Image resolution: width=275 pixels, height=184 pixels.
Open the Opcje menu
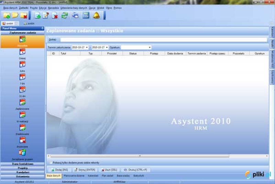click(x=92, y=8)
